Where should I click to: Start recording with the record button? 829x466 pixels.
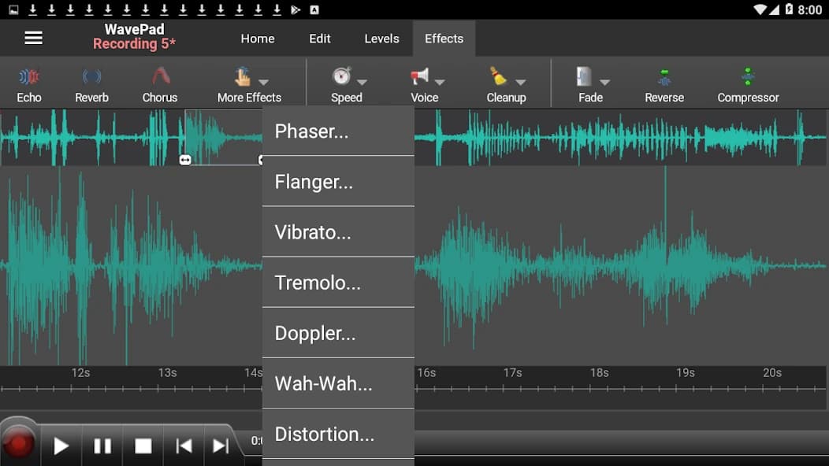click(19, 445)
